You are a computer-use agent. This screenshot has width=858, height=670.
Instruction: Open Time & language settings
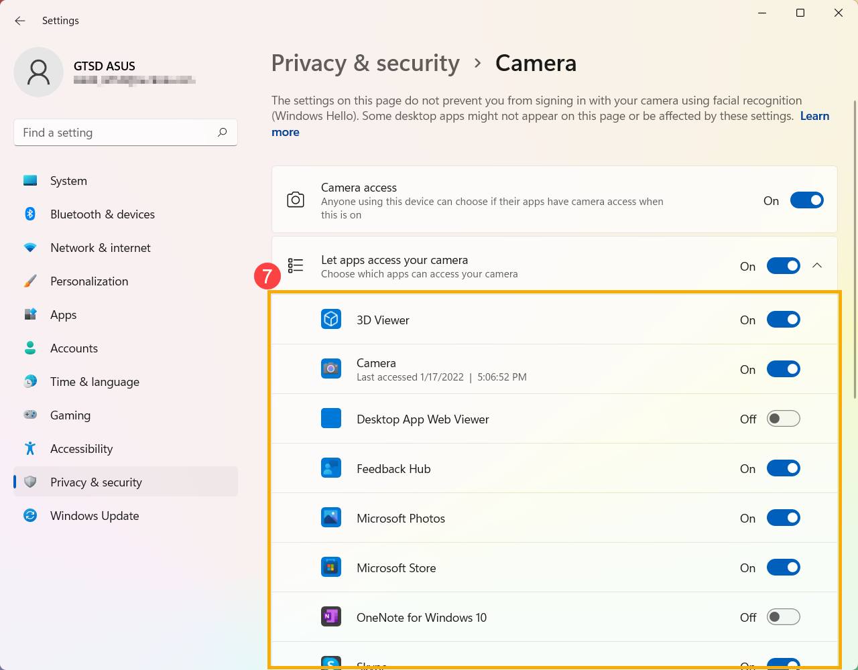[x=125, y=381]
